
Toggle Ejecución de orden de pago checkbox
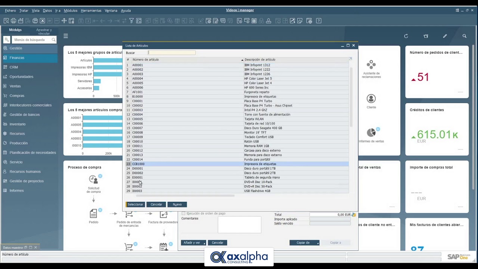183,213
